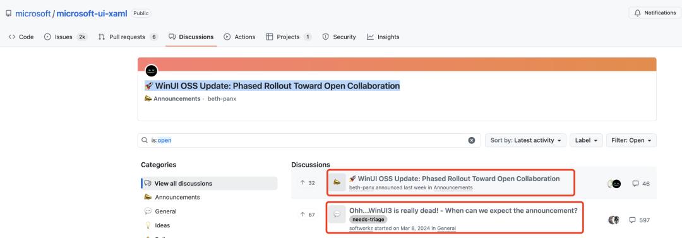
Task: Open the avatar on the pinned announcement card
Action: tap(152, 71)
